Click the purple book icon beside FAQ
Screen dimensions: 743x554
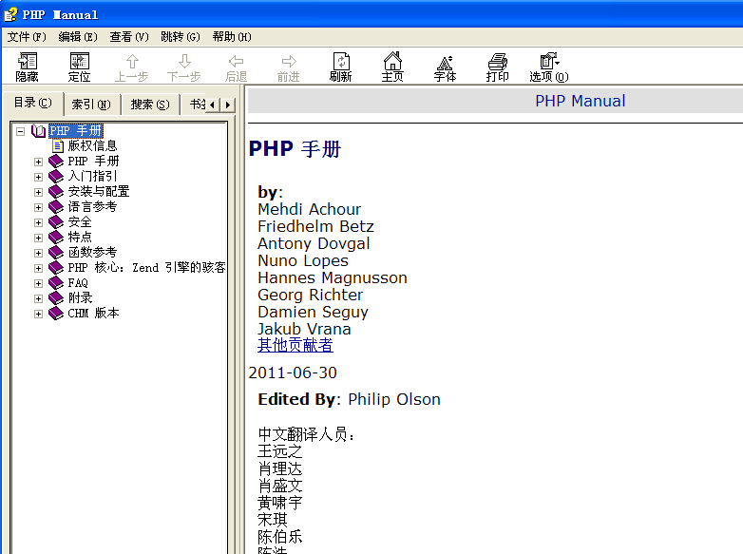(56, 283)
